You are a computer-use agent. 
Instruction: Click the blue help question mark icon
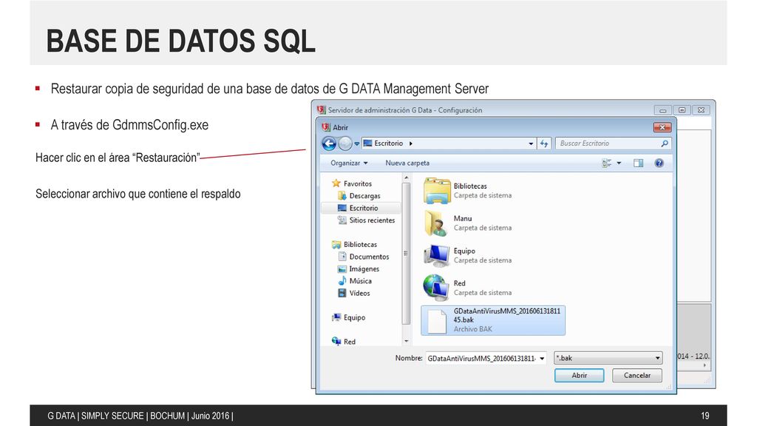pyautogui.click(x=659, y=163)
